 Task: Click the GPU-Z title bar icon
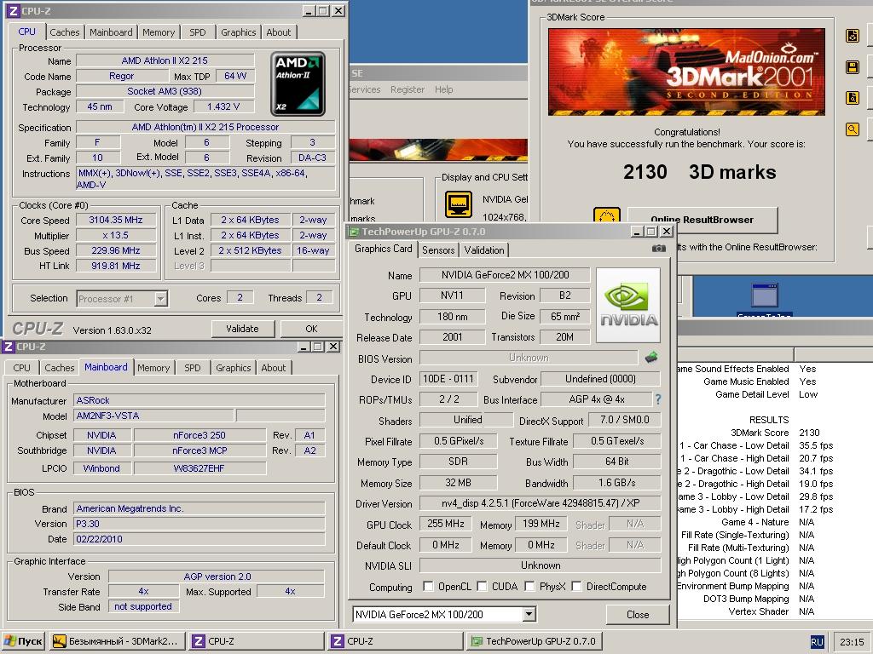pyautogui.click(x=354, y=232)
